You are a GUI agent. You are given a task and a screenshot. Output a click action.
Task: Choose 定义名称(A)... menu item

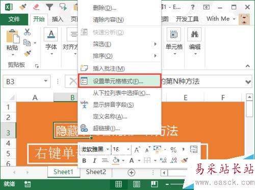point(119,116)
